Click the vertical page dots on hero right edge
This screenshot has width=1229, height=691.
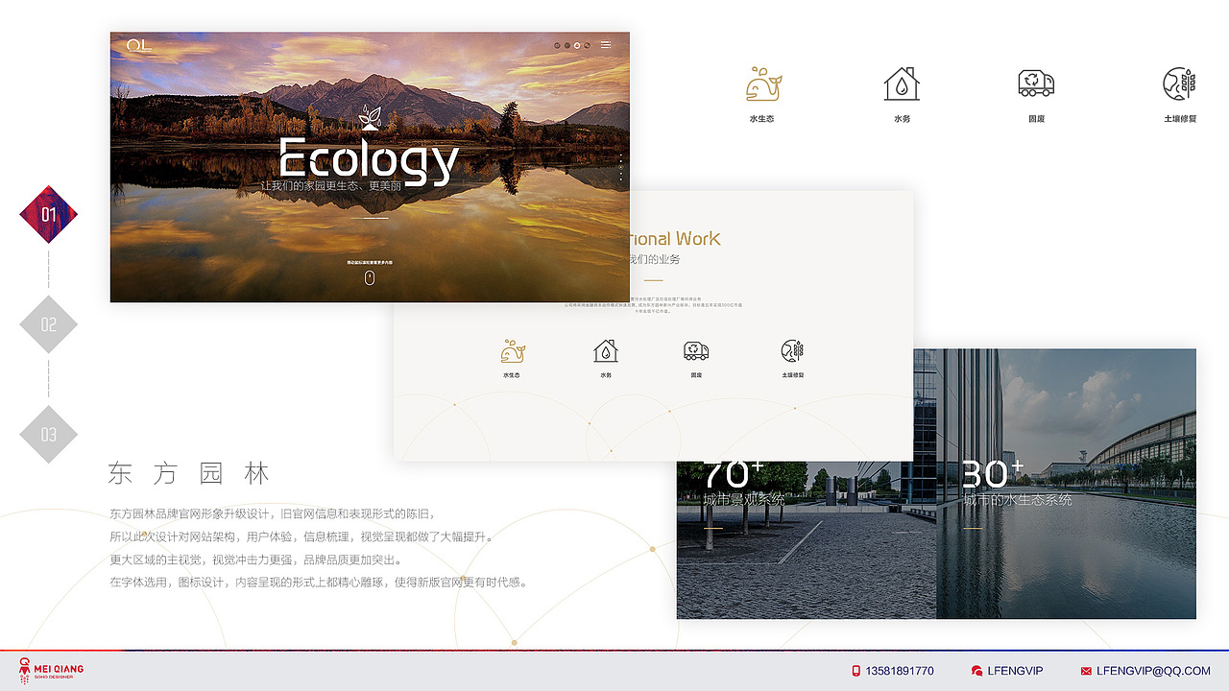click(621, 168)
